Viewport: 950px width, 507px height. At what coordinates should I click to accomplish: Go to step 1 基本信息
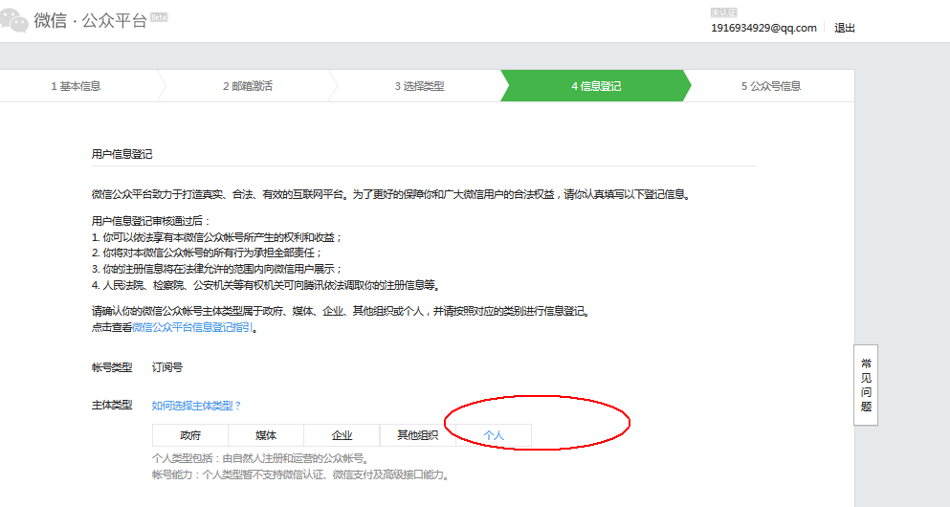(x=76, y=86)
